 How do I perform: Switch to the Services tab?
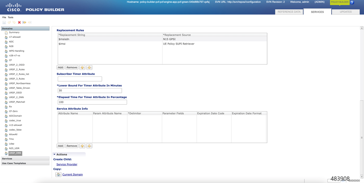pyautogui.click(x=317, y=12)
